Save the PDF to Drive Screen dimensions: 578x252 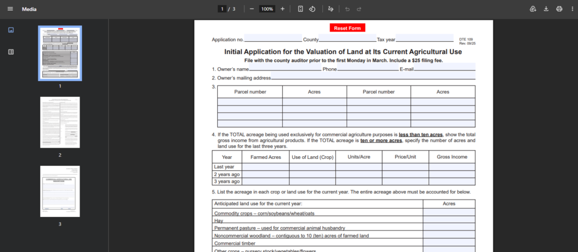pyautogui.click(x=532, y=9)
